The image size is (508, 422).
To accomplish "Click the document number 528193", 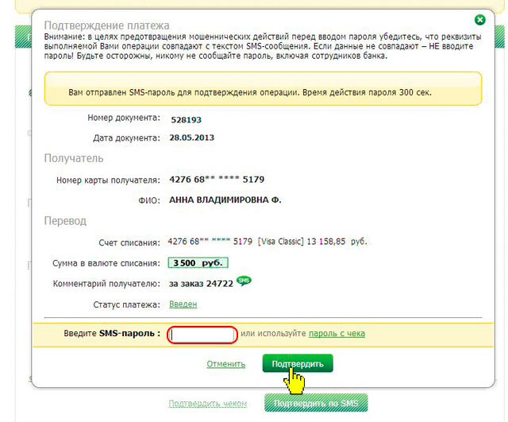I will tap(186, 118).
